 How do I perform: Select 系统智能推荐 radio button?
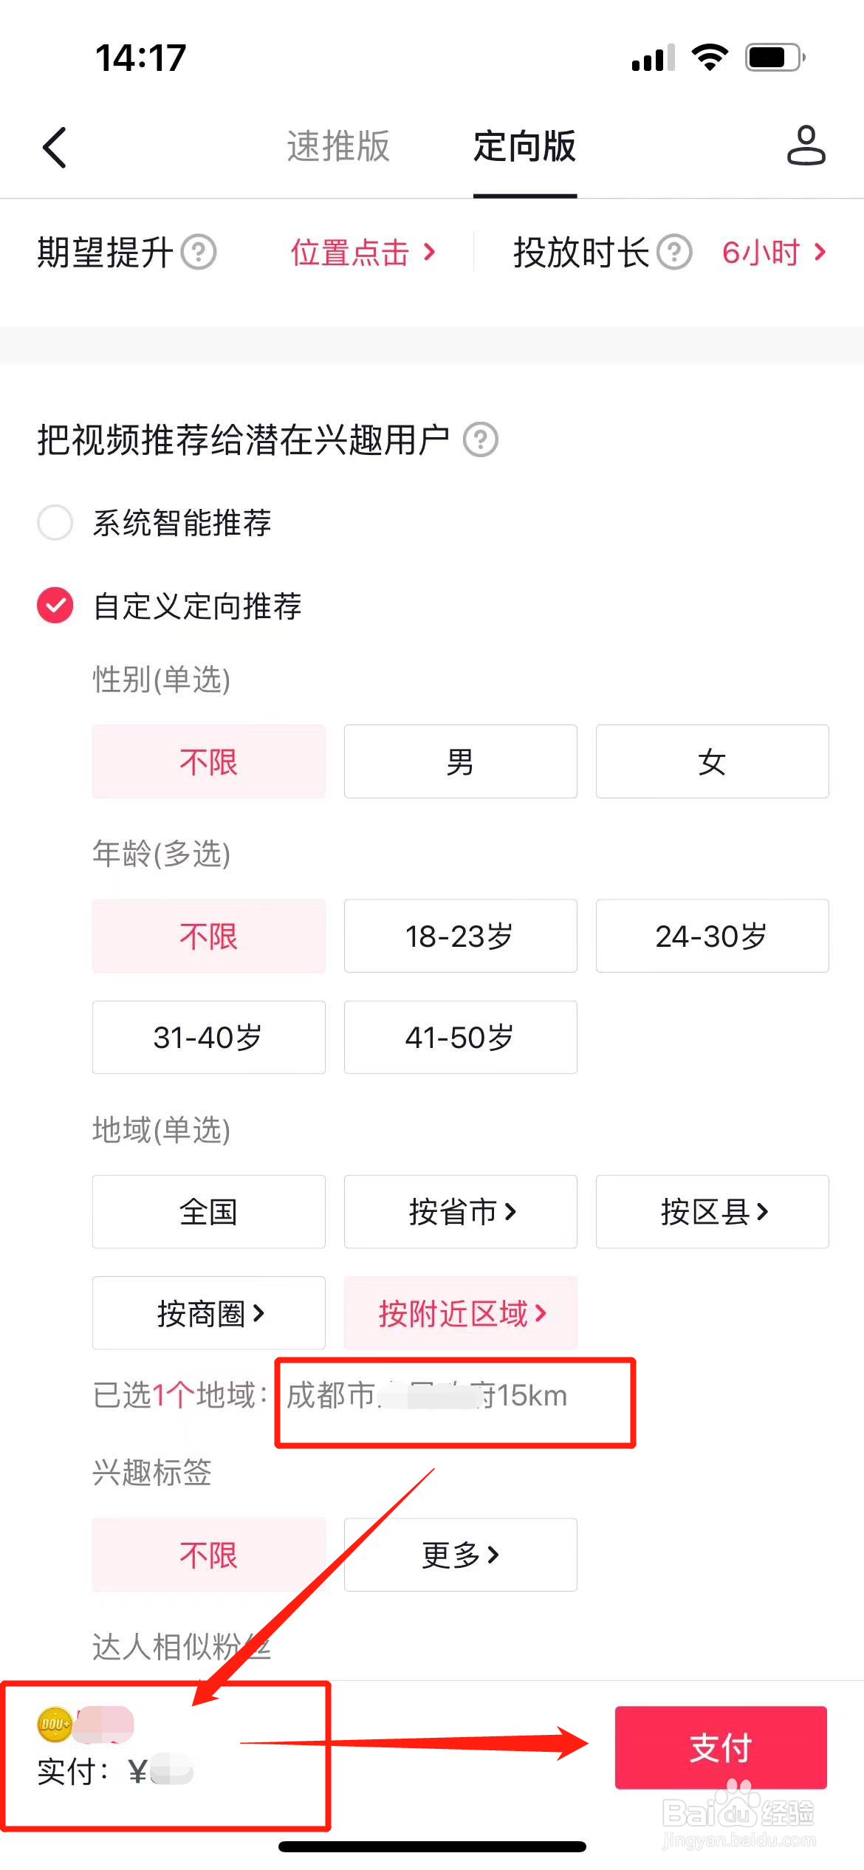pyautogui.click(x=55, y=523)
